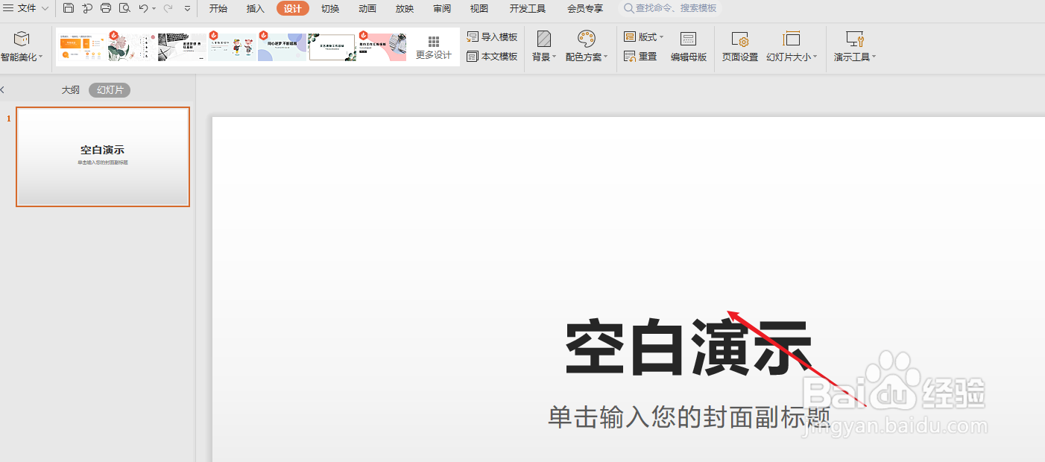Click the 幻灯片大小 icon
The height and width of the screenshot is (462, 1045).
792,39
